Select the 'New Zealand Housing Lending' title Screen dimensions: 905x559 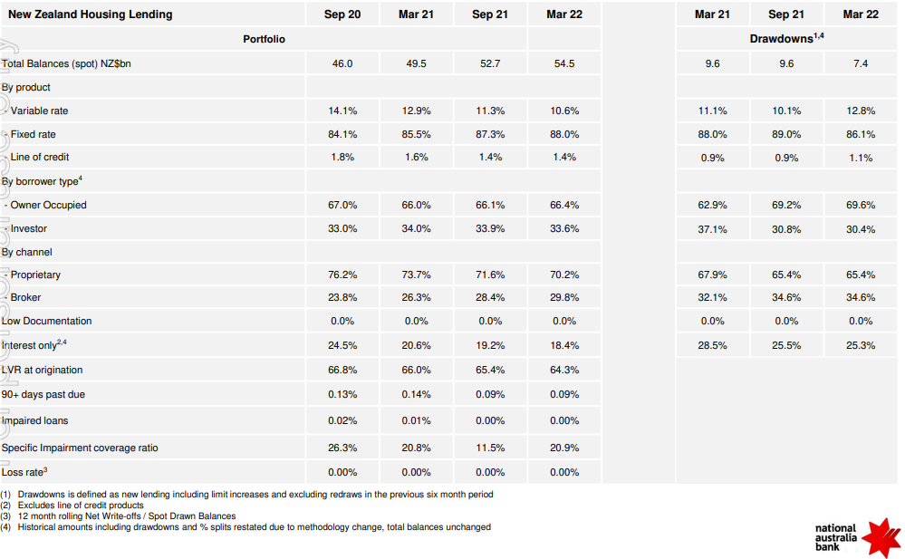click(90, 14)
